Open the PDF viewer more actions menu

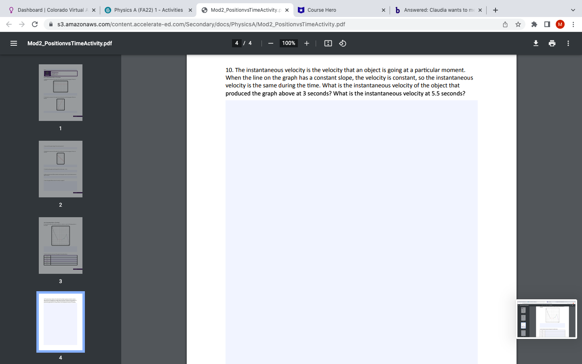pyautogui.click(x=568, y=43)
